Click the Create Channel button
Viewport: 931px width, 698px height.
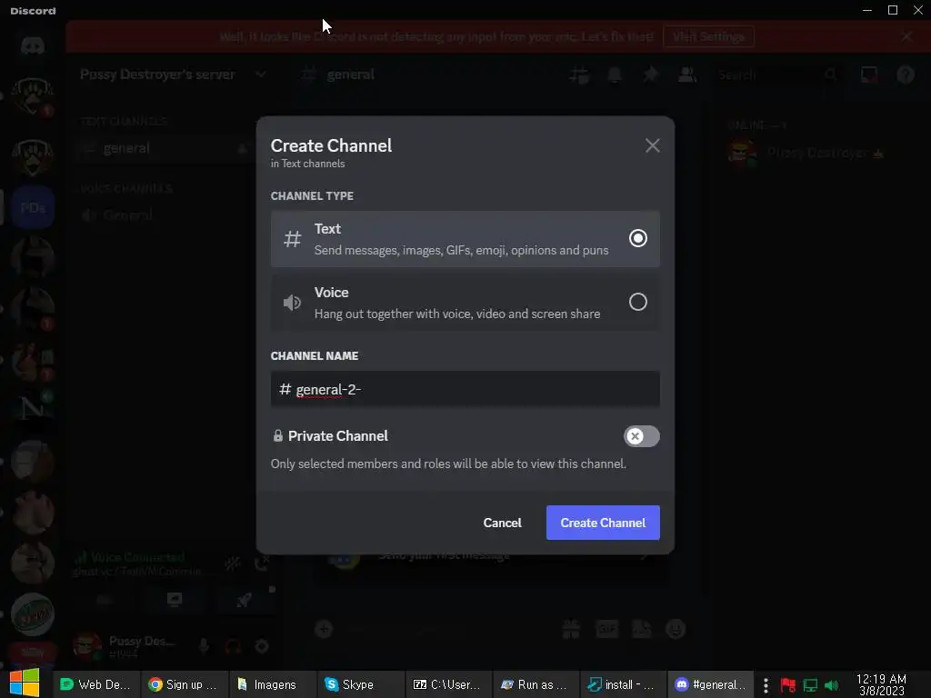coord(603,523)
